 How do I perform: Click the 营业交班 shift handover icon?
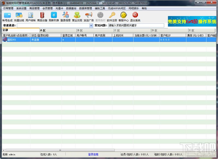77,15
